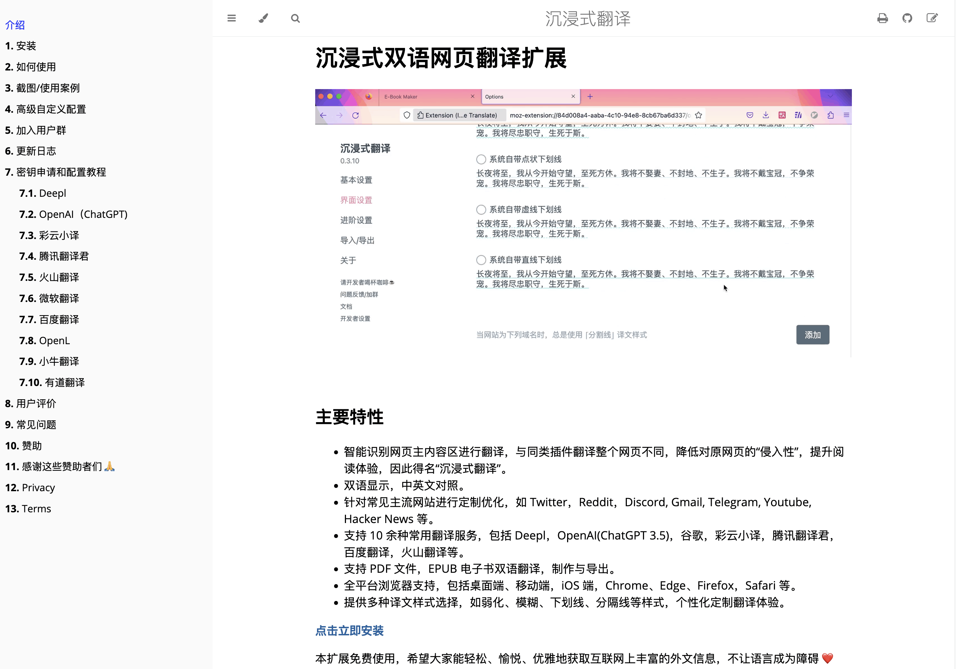Open chapter 12. Privacy

tap(30, 488)
